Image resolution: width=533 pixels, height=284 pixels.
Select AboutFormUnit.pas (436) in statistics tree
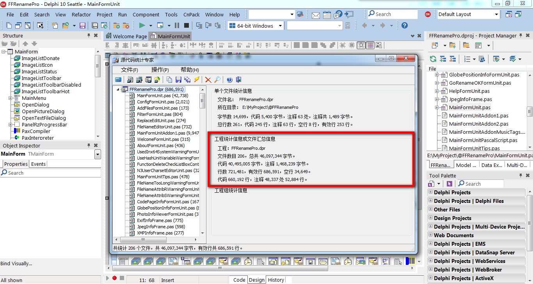pyautogui.click(x=161, y=146)
